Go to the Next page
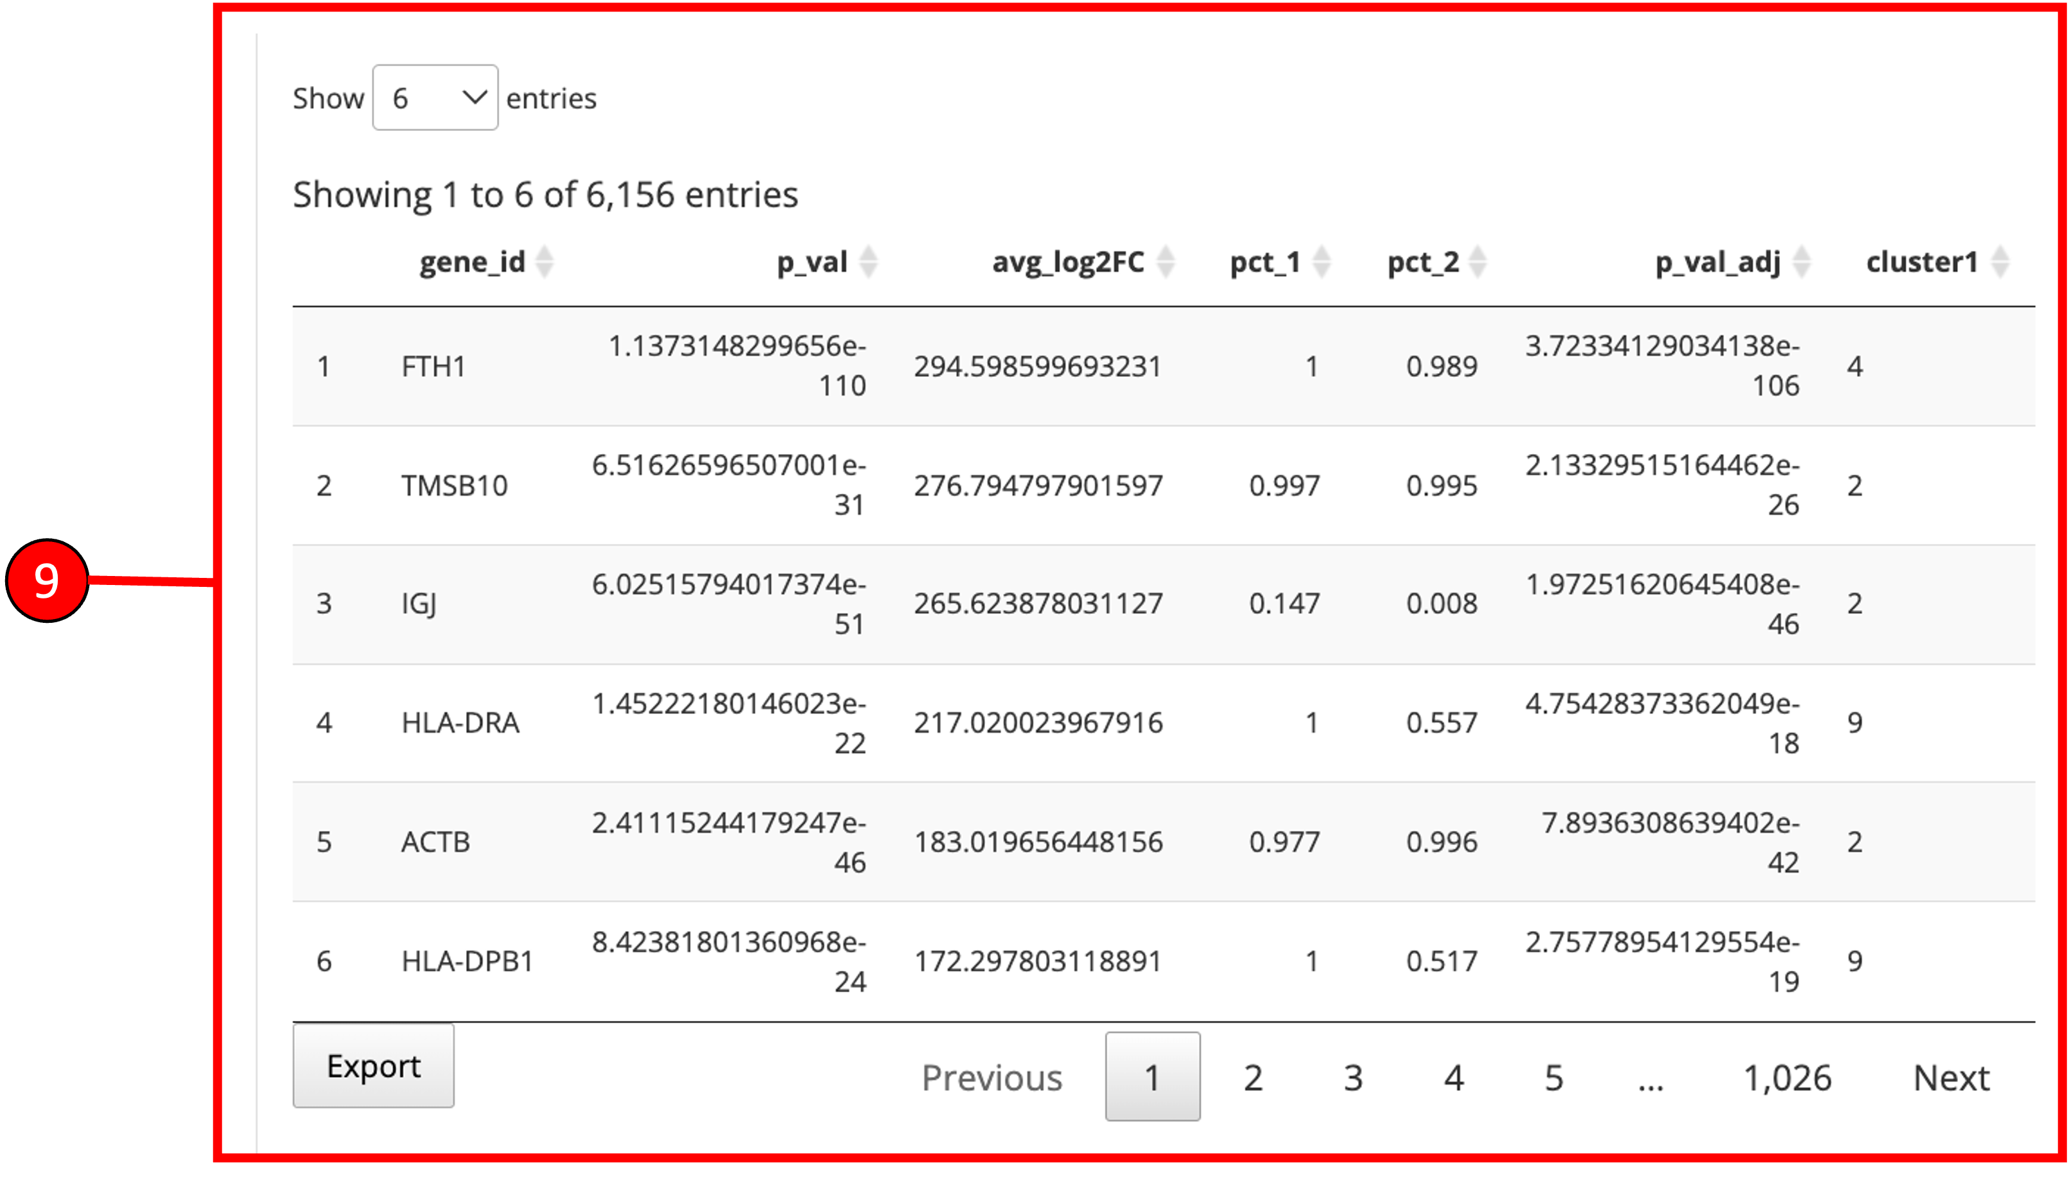 [1951, 1077]
